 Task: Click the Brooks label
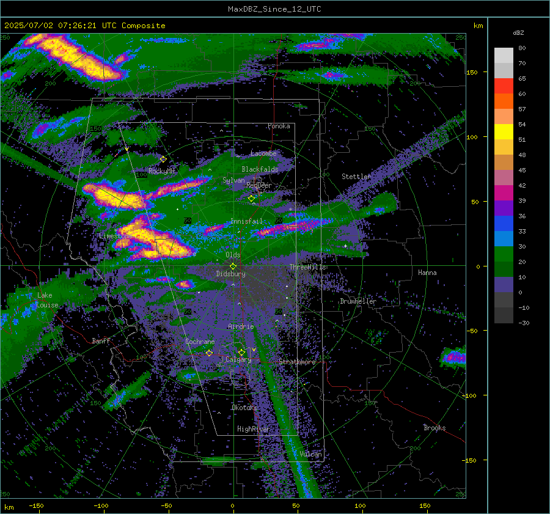(x=435, y=428)
